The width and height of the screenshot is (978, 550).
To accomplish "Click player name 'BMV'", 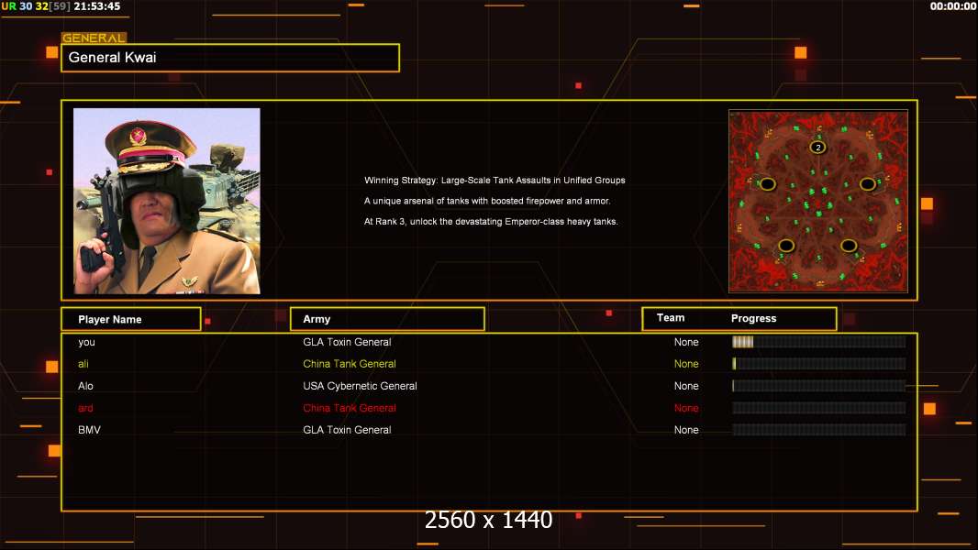I will tap(89, 430).
